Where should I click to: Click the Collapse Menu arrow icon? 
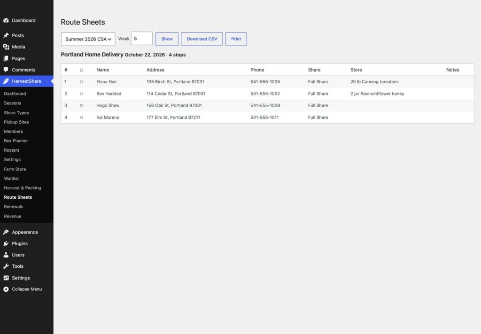(6, 289)
